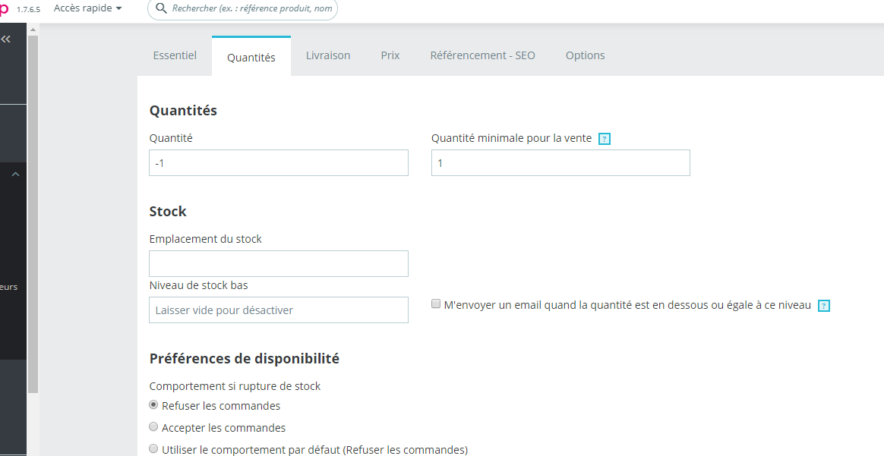The width and height of the screenshot is (884, 456).
Task: Click the sidebar scrollbar up arrow
Action: click(x=33, y=30)
